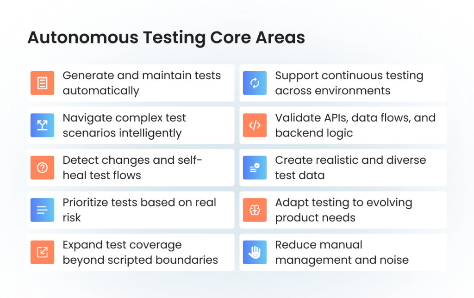Click the blue navigation branch icon
Viewport: 474px width, 298px height.
coord(42,125)
